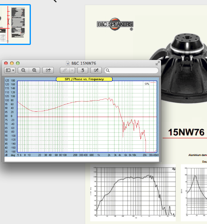Click the zoom in magnifier button
This screenshot has width=207, height=224.
34,70
